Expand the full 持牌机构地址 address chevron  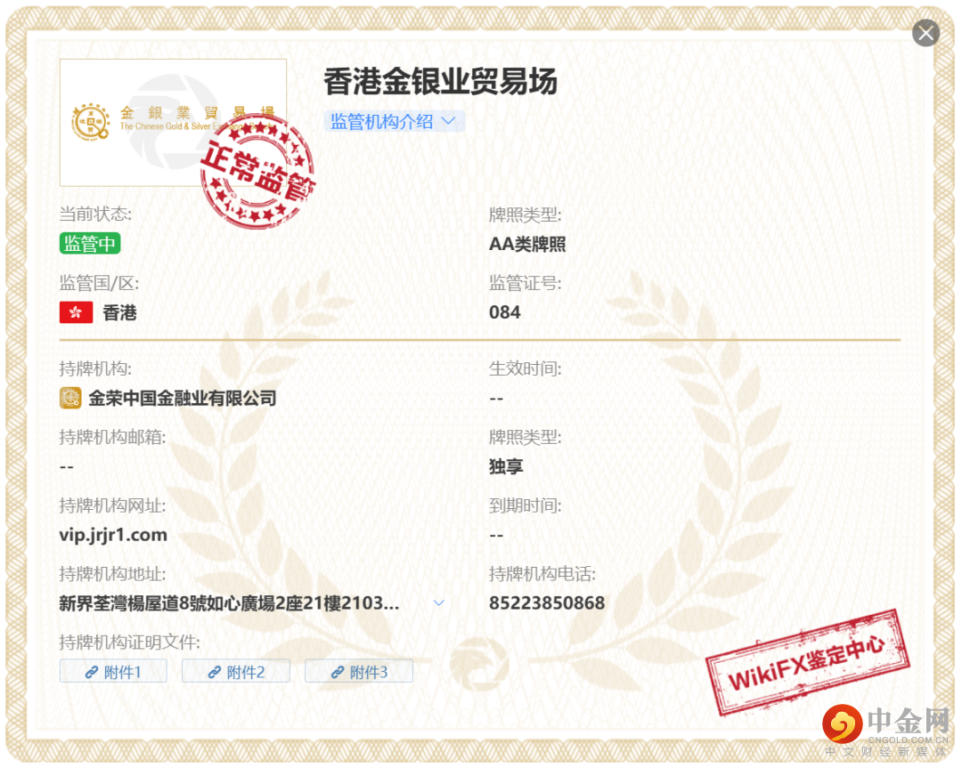coord(438,603)
